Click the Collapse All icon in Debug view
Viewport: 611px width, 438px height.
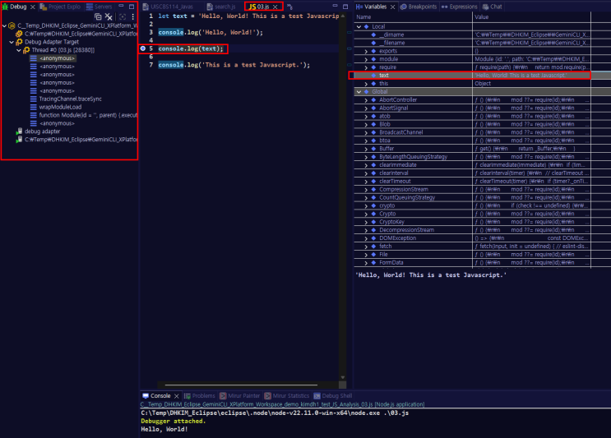(98, 16)
